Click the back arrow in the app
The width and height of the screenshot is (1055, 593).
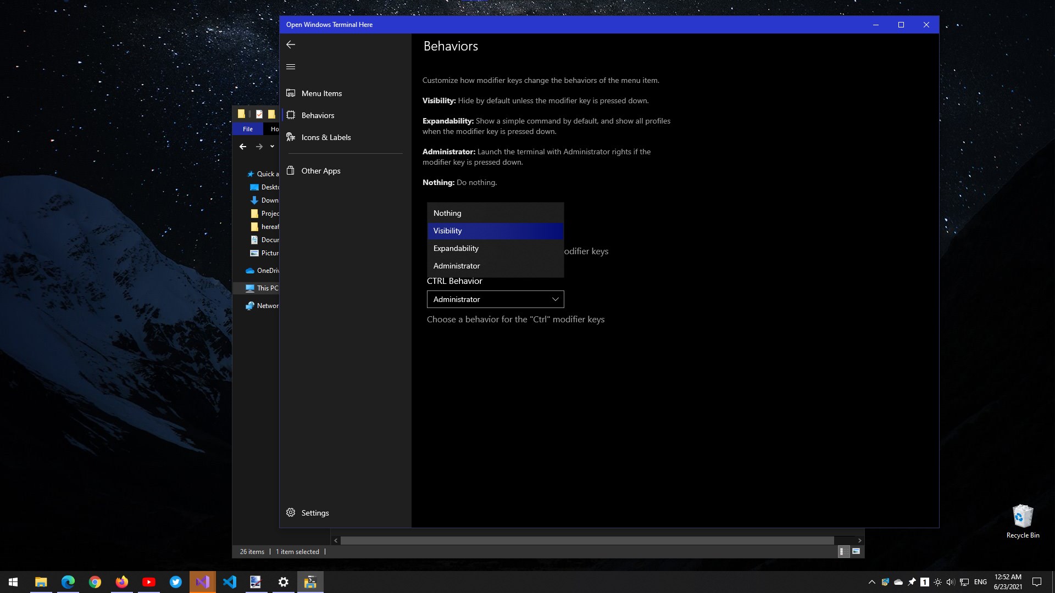pyautogui.click(x=291, y=44)
